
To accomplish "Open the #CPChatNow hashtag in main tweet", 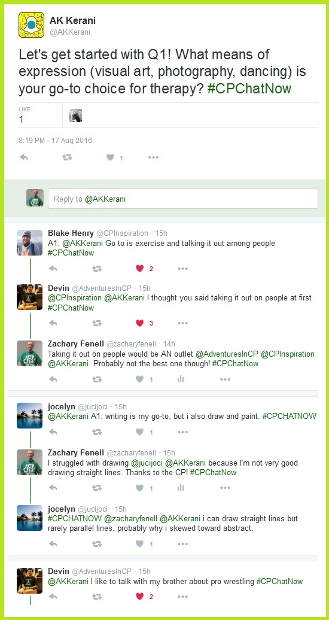I will pyautogui.click(x=249, y=88).
